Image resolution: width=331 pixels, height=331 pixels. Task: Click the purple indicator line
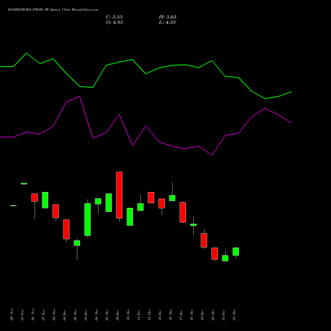(x=146, y=126)
